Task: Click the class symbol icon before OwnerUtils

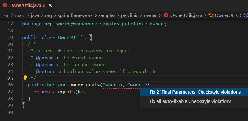Action: click(211, 15)
